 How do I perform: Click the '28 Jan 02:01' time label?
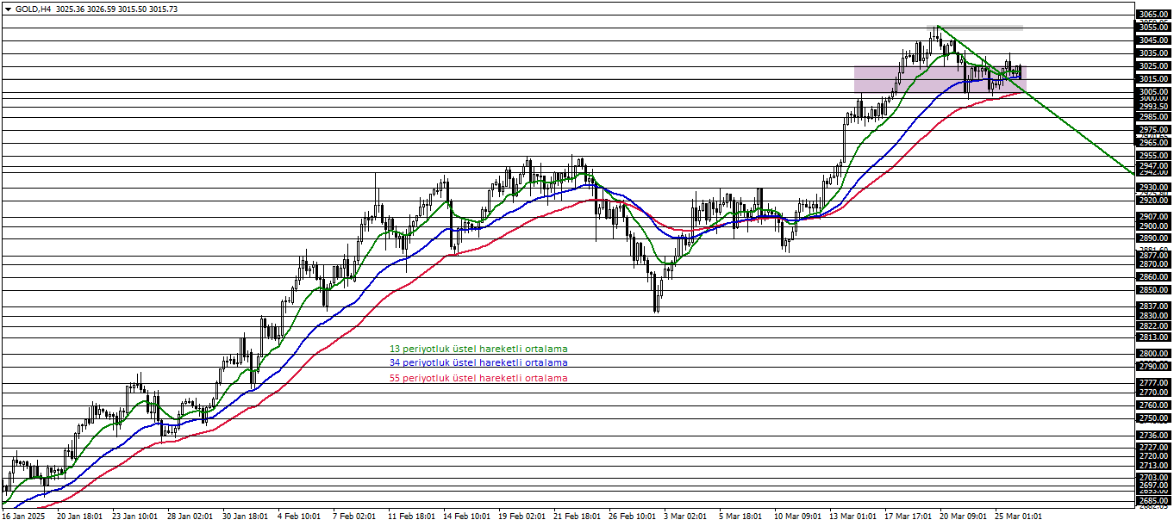[x=190, y=517]
